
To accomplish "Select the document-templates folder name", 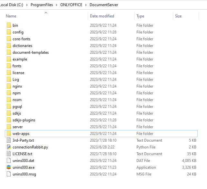I will click(31, 52).
